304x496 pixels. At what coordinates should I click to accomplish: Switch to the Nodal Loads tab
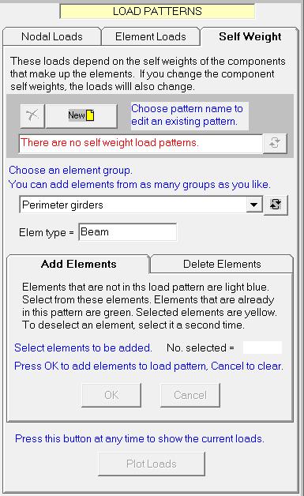click(x=52, y=36)
